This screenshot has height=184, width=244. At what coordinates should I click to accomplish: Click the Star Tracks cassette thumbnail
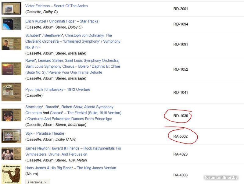(x=11, y=24)
